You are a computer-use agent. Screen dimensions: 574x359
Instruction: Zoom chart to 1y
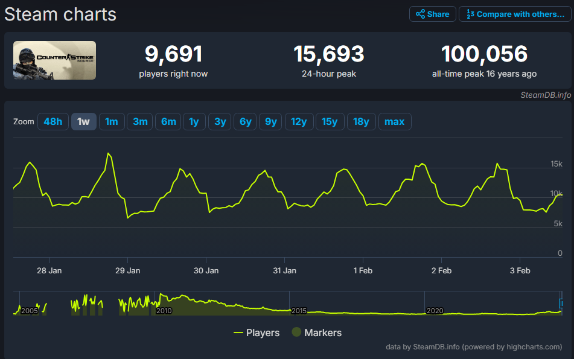click(194, 121)
